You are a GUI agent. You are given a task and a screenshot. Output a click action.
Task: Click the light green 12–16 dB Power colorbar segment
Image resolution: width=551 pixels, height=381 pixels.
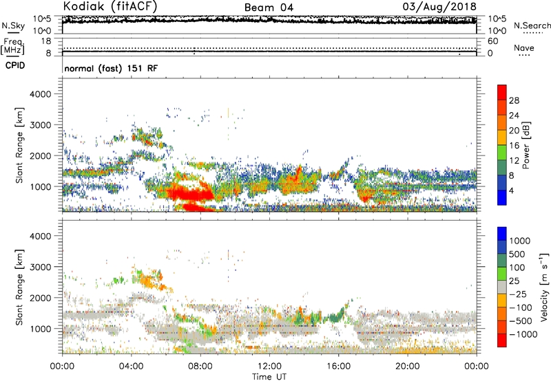coord(502,153)
